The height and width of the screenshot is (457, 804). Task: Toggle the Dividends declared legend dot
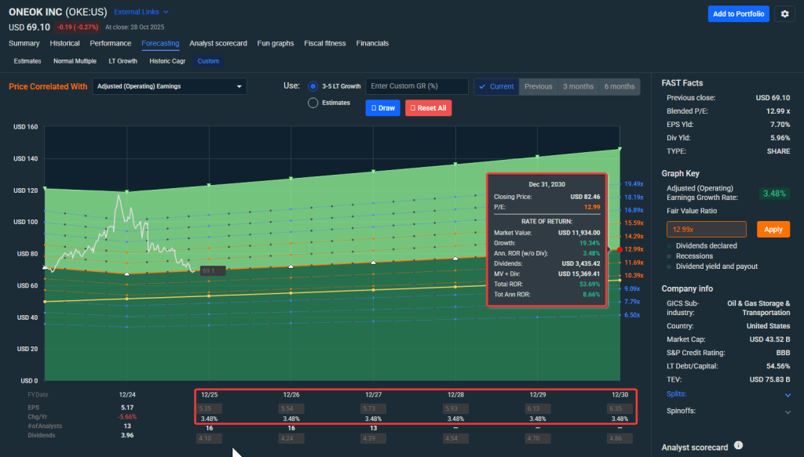pos(670,245)
